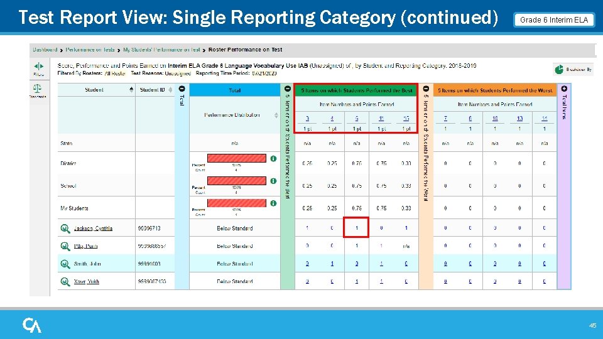Click the State row label

coord(66,143)
